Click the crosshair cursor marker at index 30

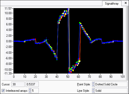46,40
